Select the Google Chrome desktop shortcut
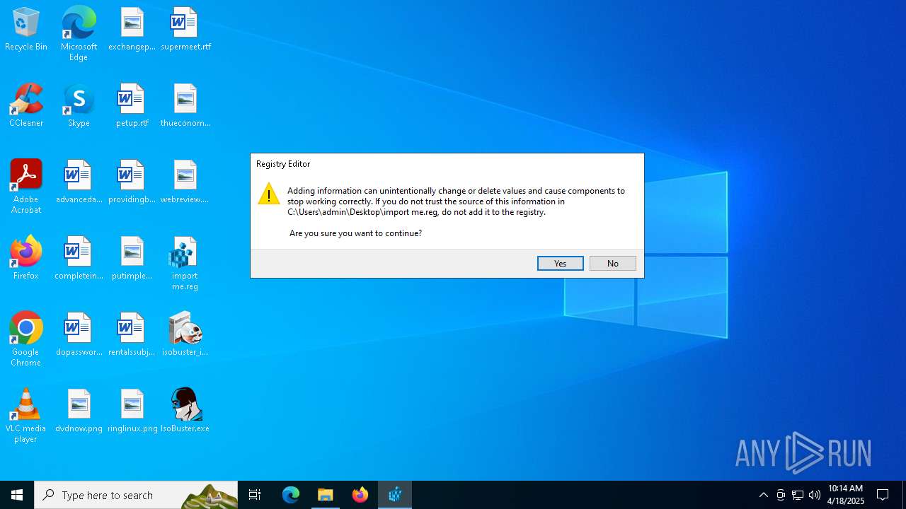906x509 pixels. 26,339
